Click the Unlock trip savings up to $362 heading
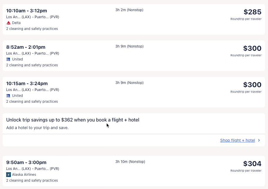Viewport: 268px width, 189px height. [73, 120]
